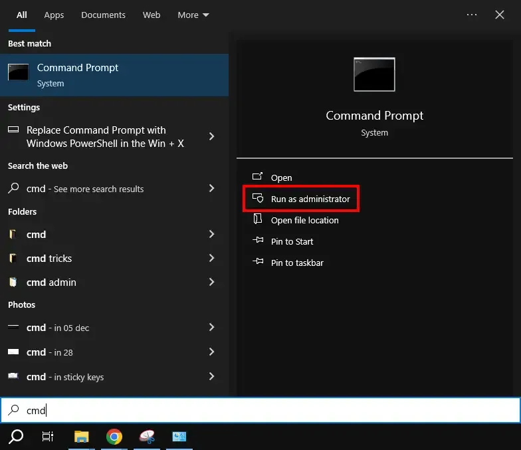Close the search panel with the X
The image size is (521, 450).
click(x=500, y=15)
